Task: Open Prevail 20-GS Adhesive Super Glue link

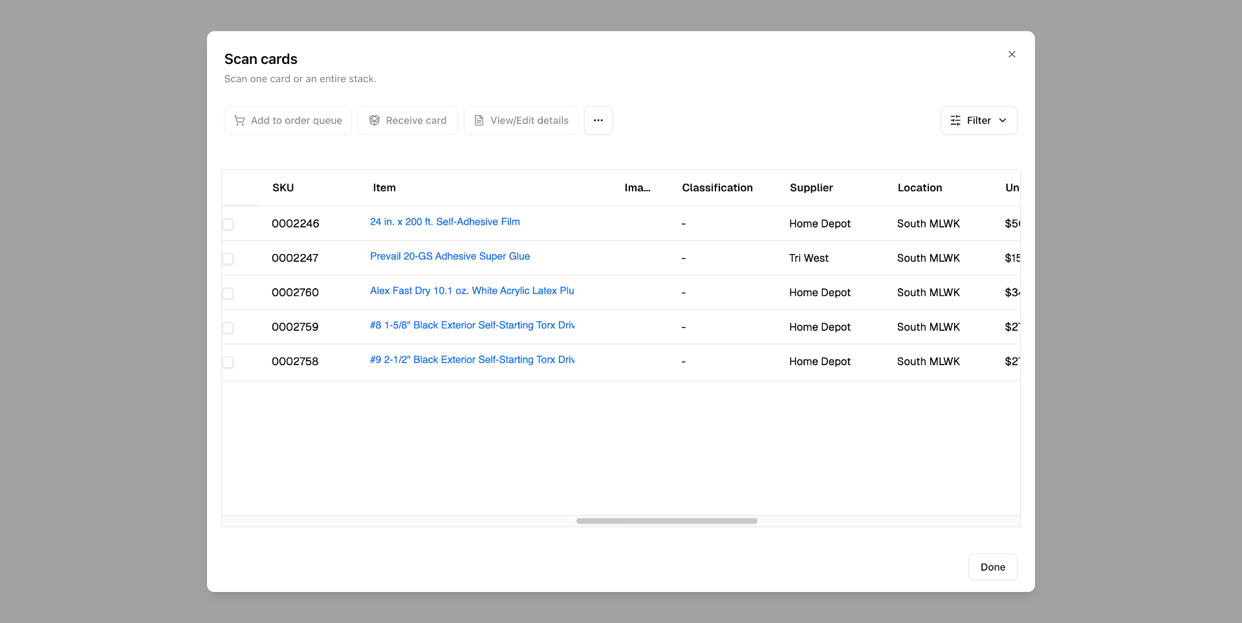Action: [x=450, y=256]
